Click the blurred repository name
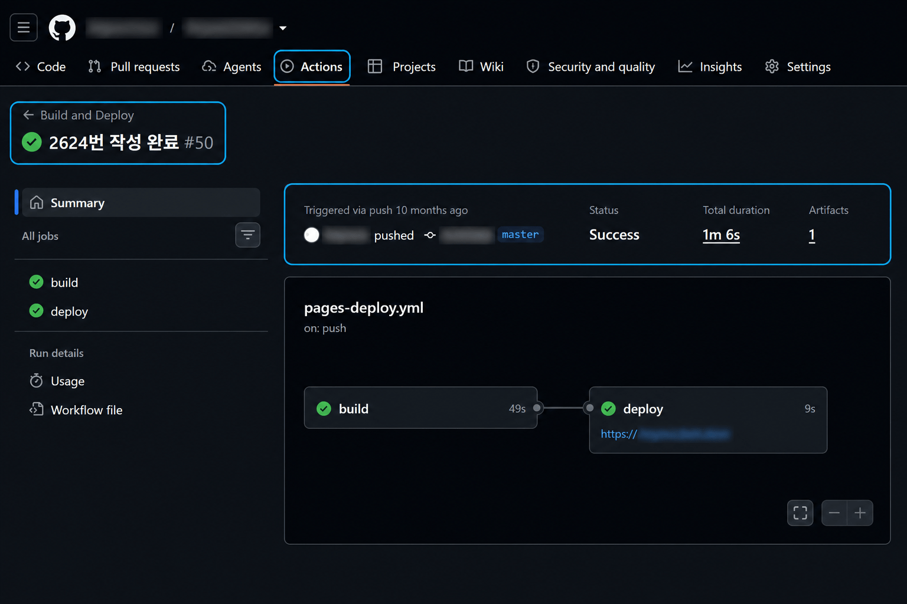The image size is (907, 604). [228, 28]
